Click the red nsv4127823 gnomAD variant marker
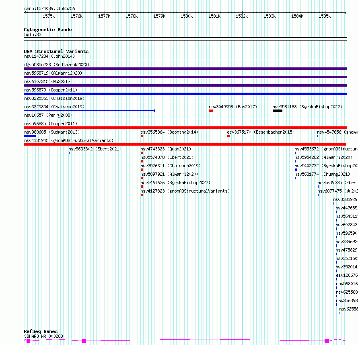The height and width of the screenshot is (345, 358). 142,195
